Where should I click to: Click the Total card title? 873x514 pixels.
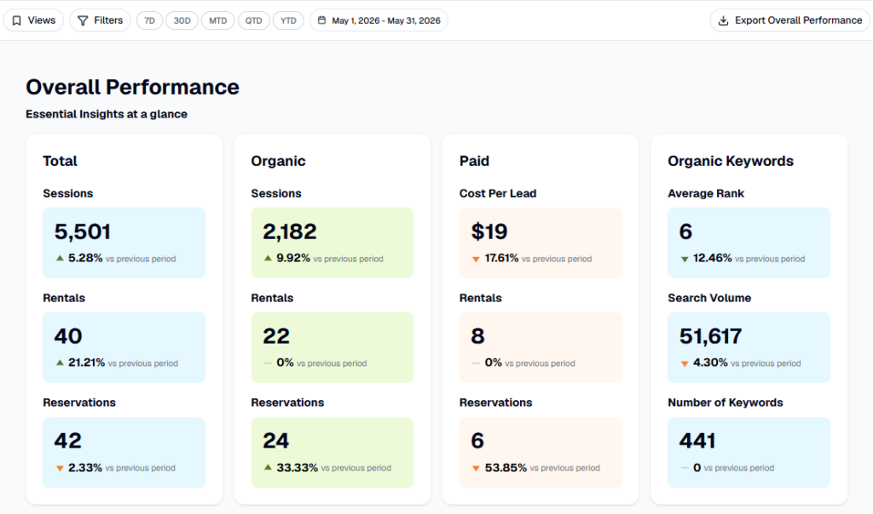pyautogui.click(x=61, y=161)
